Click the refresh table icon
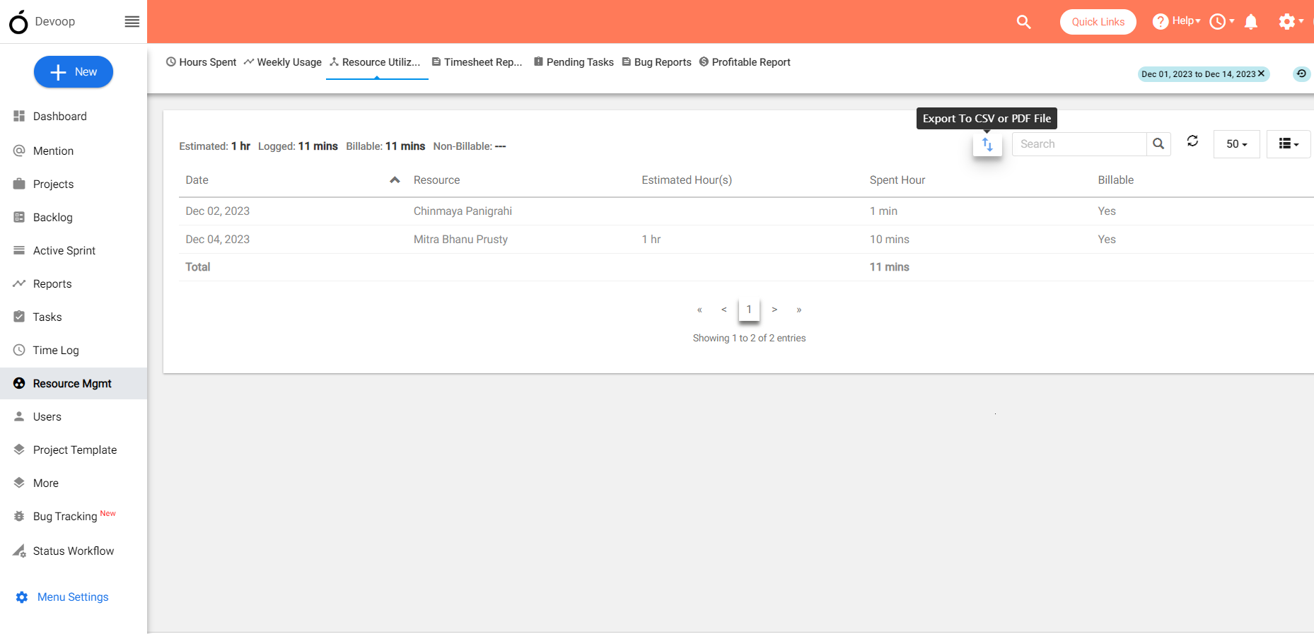The height and width of the screenshot is (634, 1314). coord(1192,141)
